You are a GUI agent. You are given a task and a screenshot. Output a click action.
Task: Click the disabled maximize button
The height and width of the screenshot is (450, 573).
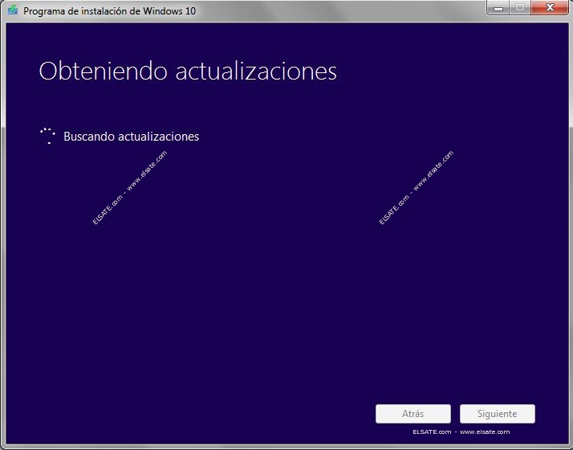(520, 7)
